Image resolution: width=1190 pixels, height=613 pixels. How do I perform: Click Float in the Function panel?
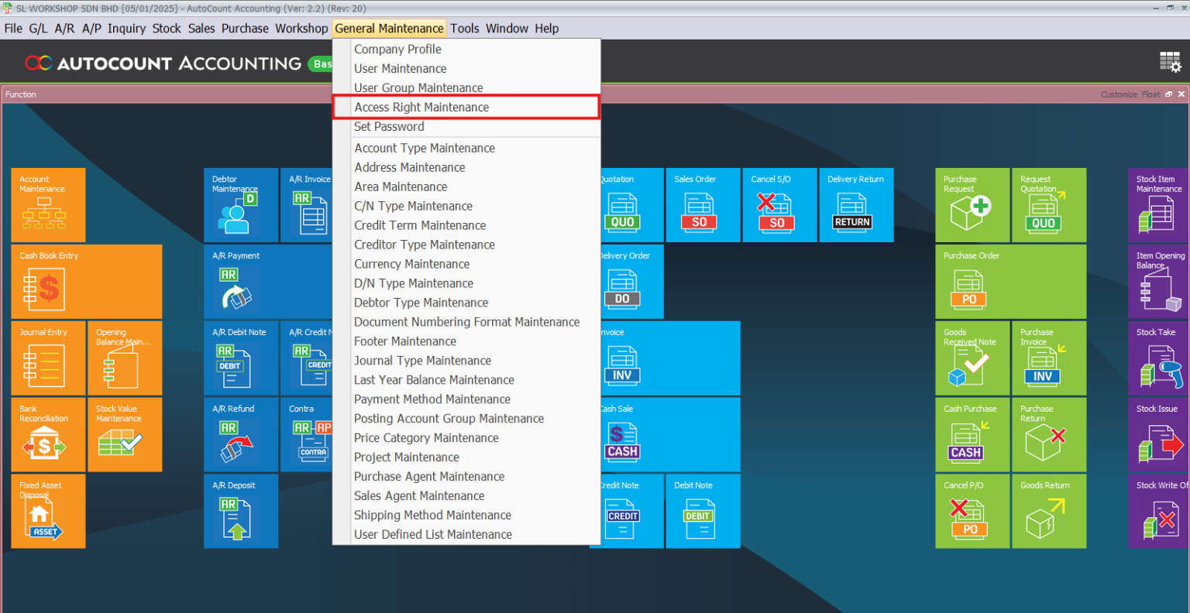click(1150, 94)
